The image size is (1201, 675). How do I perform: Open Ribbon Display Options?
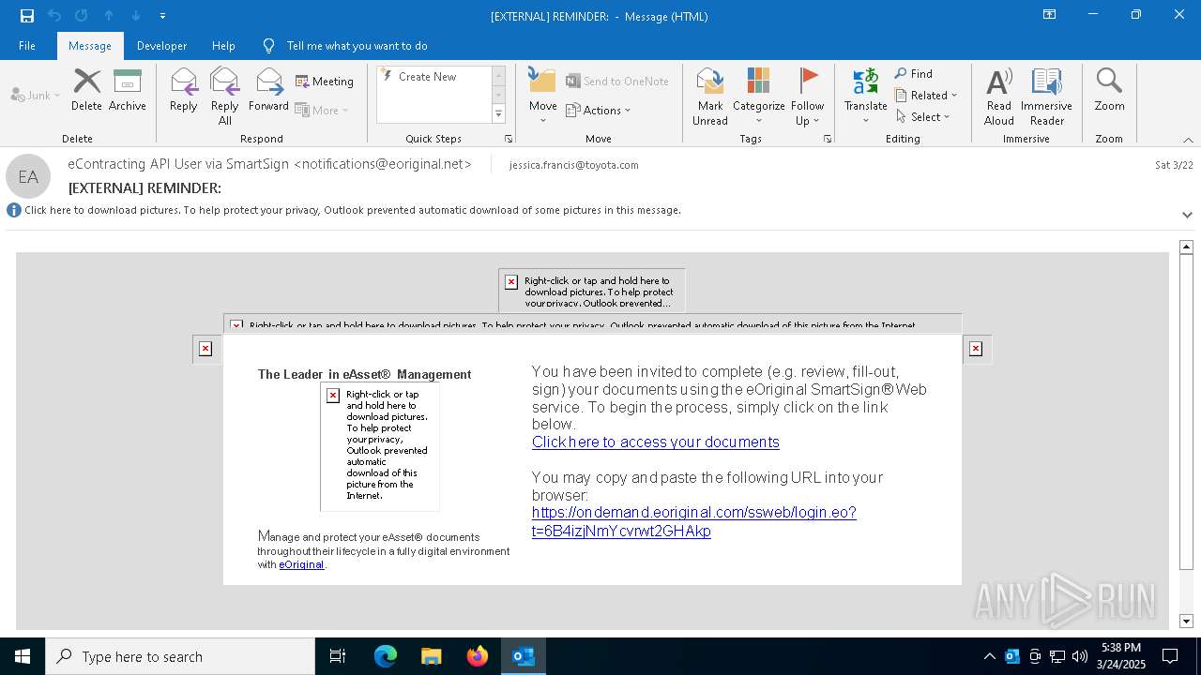click(x=1050, y=15)
